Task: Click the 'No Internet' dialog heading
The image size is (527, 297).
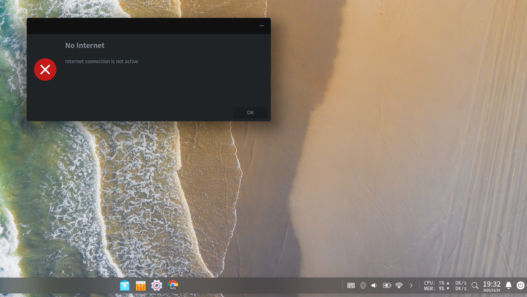Action: coord(85,46)
